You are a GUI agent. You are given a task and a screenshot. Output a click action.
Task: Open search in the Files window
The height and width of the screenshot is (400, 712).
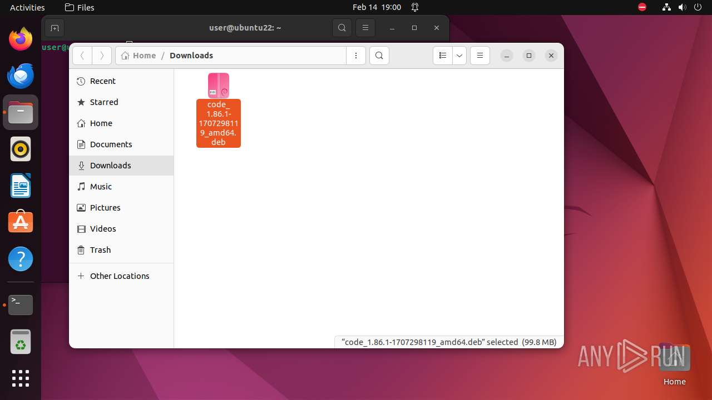point(379,56)
